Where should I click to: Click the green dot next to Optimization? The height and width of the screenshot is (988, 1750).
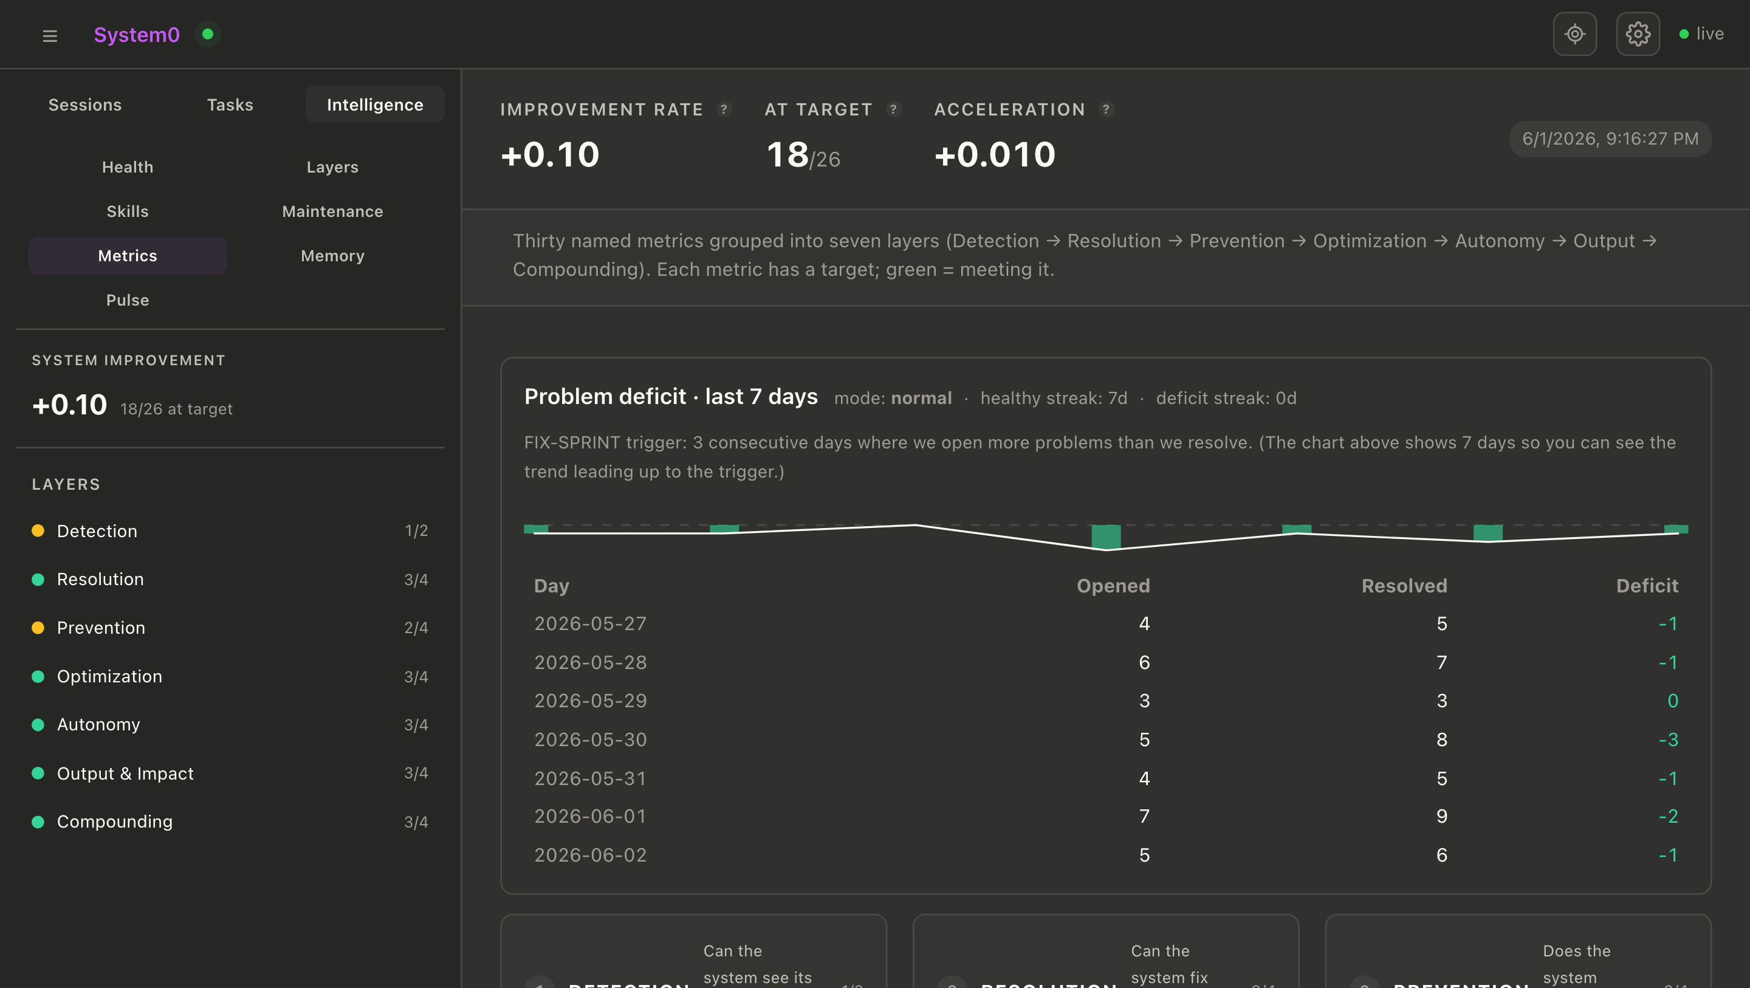pyautogui.click(x=38, y=676)
